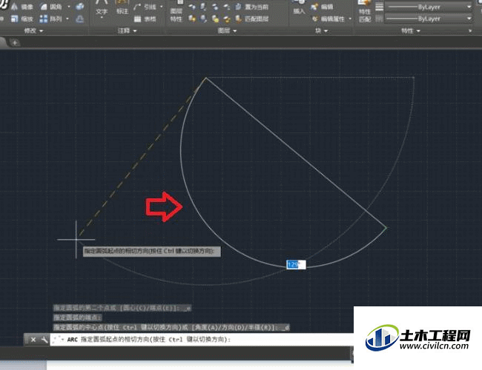Click the history line 指定圆弧的端点
Screen dimensions: 482x370
pos(77,317)
